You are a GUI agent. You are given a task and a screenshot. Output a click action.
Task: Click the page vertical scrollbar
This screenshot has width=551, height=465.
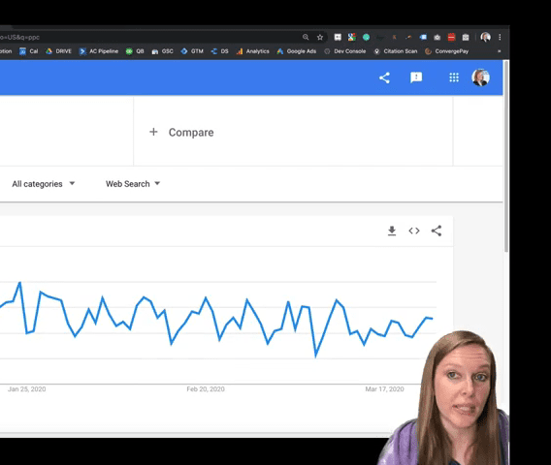tap(506, 156)
